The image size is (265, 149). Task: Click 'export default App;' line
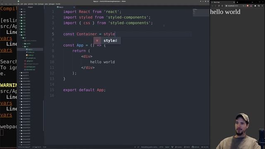84,90
